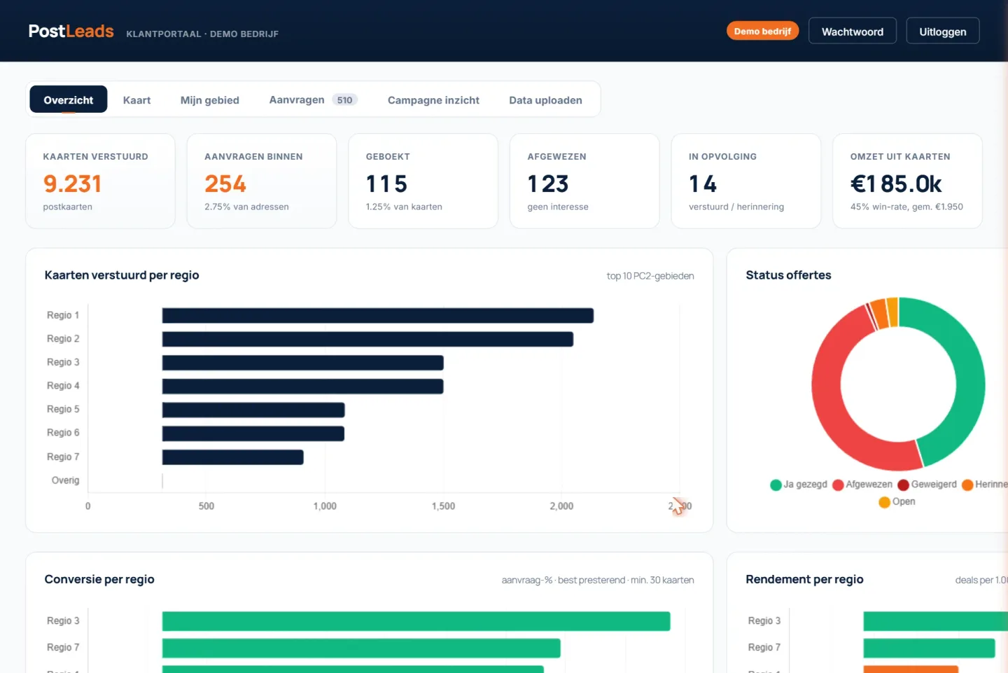The width and height of the screenshot is (1008, 673).
Task: Click the Regio 1 bar in Kaarten verstuurd chart
Action: coord(378,316)
